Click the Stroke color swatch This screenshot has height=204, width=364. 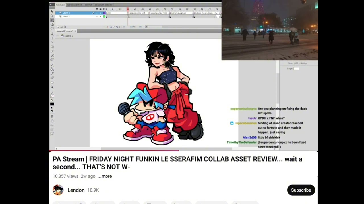pyautogui.click(x=52, y=96)
